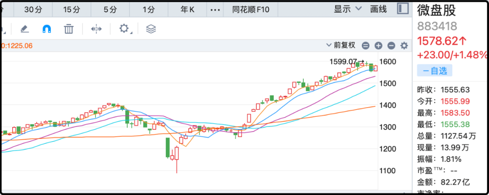Select the eraser drawing tool
Screen dimensions: 489x195
tap(25, 29)
